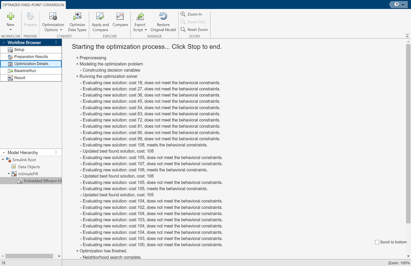Click the Optimize Data Types icon
This screenshot has width=411, height=266.
77,16
